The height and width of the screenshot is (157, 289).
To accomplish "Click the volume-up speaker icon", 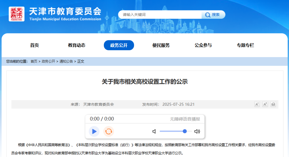I will pyautogui.click(x=197, y=131).
